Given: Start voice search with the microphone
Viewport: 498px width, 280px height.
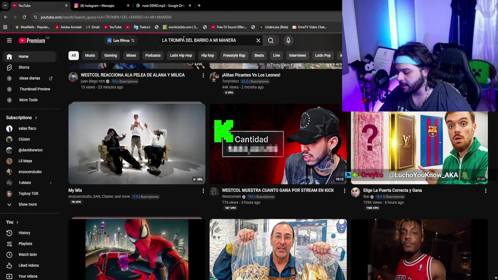Looking at the screenshot, I should click(288, 40).
